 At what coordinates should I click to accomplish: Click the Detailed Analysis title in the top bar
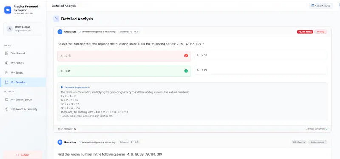pyautogui.click(x=64, y=6)
